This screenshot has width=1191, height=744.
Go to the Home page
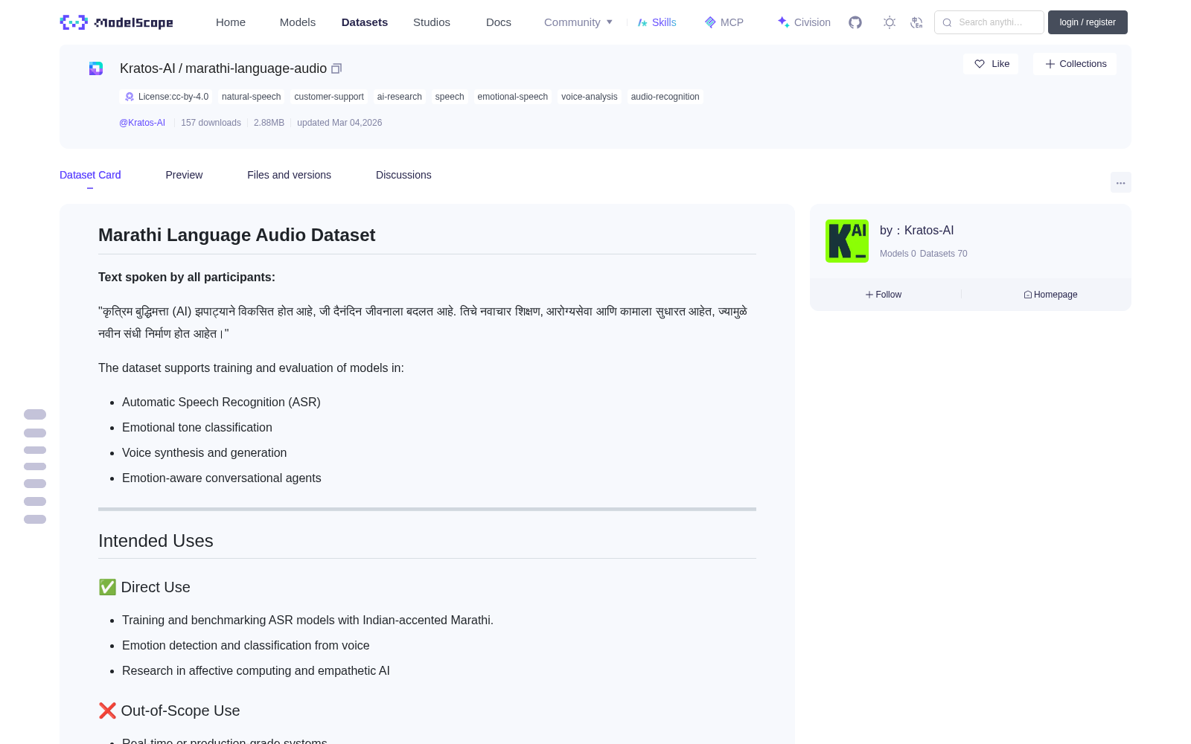pyautogui.click(x=231, y=22)
